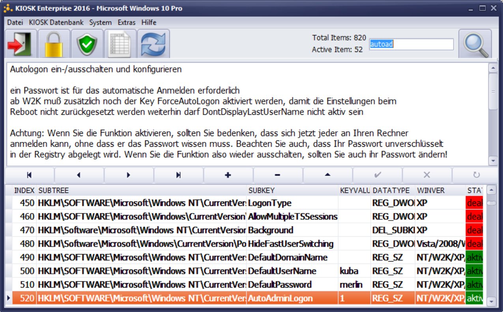
Task: Click the SUBTREE cell in the Background row
Action: coord(142,230)
